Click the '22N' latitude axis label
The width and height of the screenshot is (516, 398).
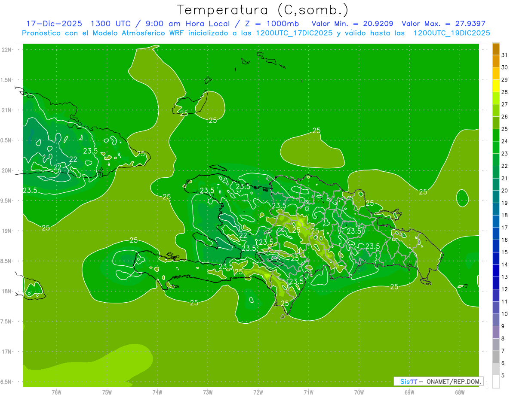(7, 50)
